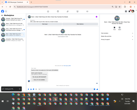Open Samantha's house rental conversation

point(13,40)
